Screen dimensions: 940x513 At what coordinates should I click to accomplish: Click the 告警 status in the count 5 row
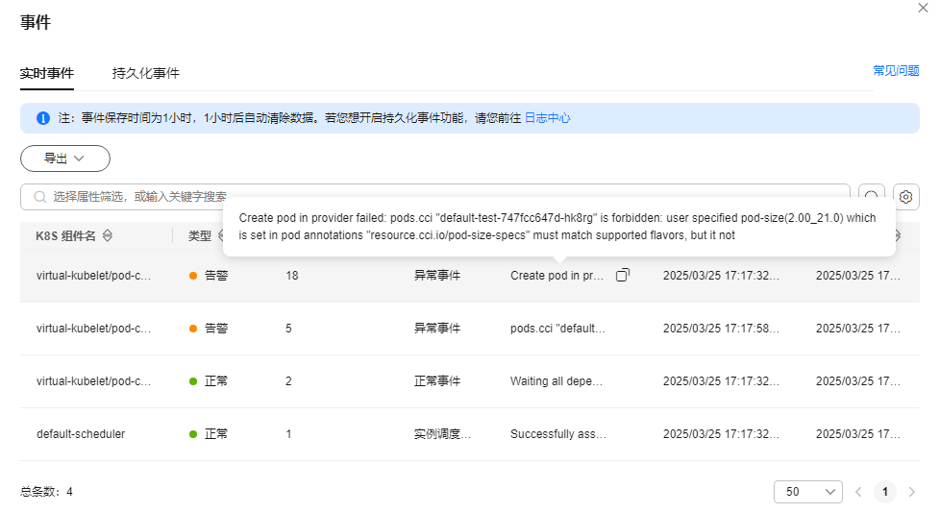(209, 329)
